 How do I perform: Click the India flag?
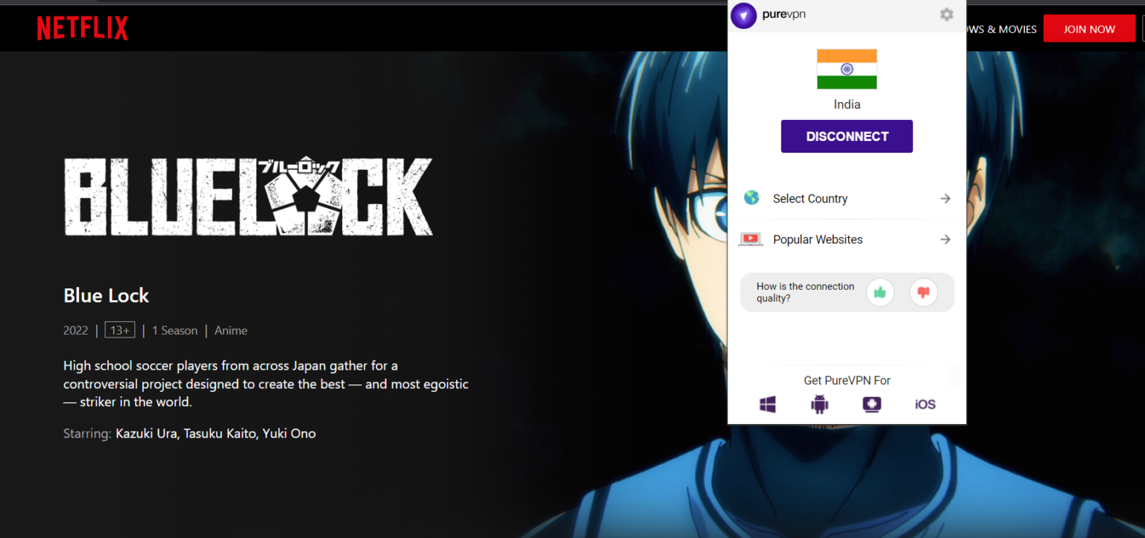pyautogui.click(x=846, y=69)
